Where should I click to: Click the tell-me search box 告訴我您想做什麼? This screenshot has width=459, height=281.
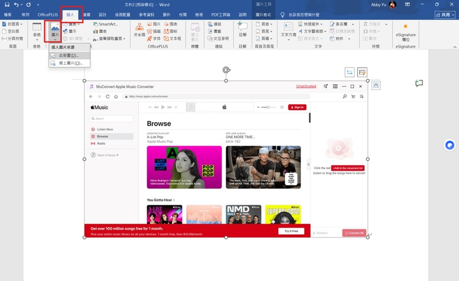(x=304, y=15)
